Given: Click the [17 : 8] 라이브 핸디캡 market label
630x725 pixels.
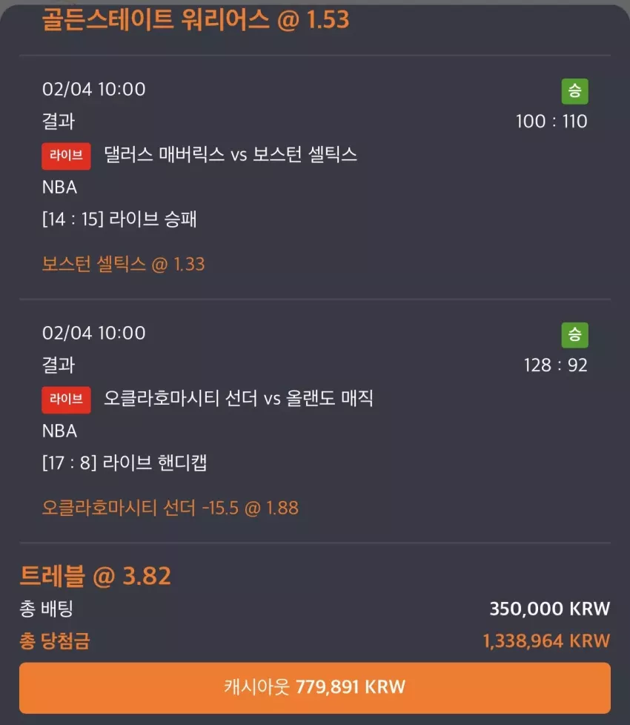Looking at the screenshot, I should point(125,463).
